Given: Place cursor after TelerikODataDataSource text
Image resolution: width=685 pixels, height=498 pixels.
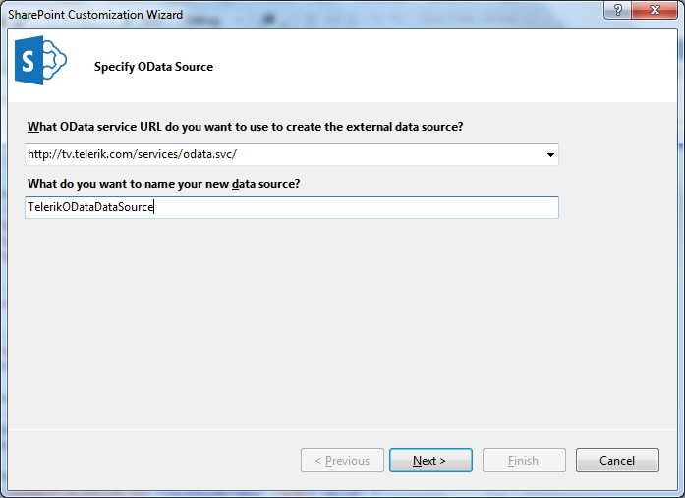Looking at the screenshot, I should click(154, 207).
